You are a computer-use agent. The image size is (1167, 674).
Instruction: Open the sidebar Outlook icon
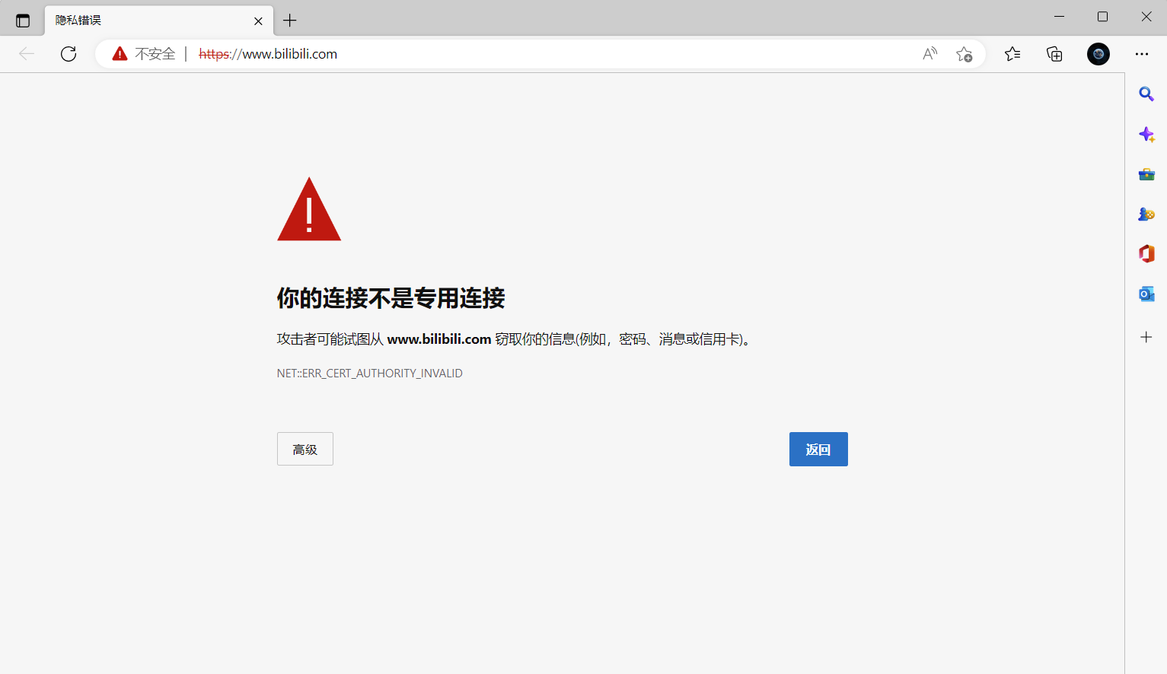point(1146,294)
